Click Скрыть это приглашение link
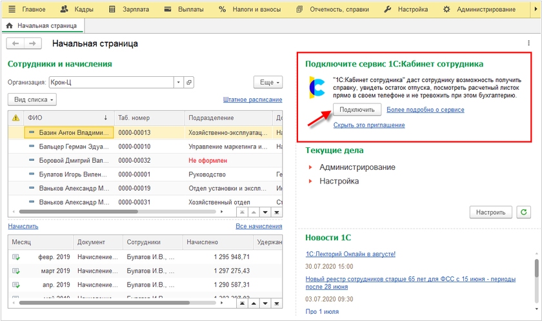This screenshot has height=321, width=542. [x=369, y=125]
